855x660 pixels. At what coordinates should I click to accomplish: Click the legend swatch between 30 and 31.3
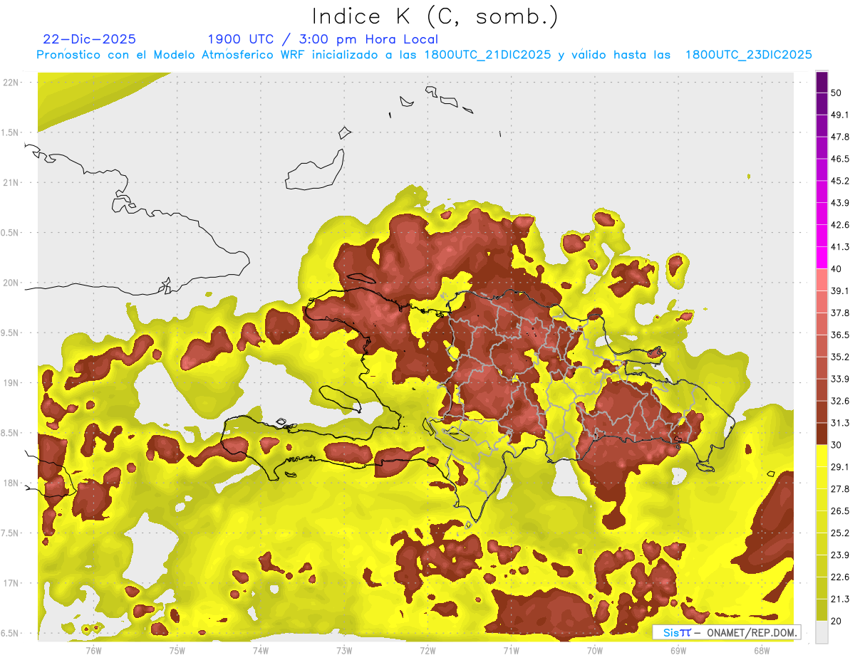coord(822,434)
